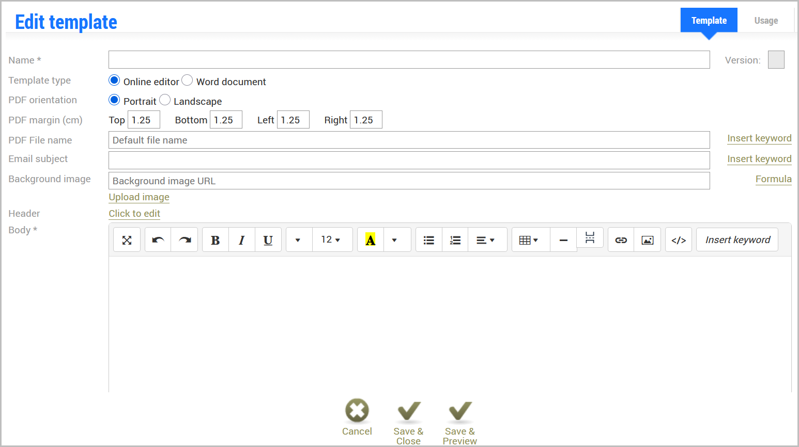Apply the yellow highlight text color
Viewport: 799px width, 447px height.
tap(371, 240)
